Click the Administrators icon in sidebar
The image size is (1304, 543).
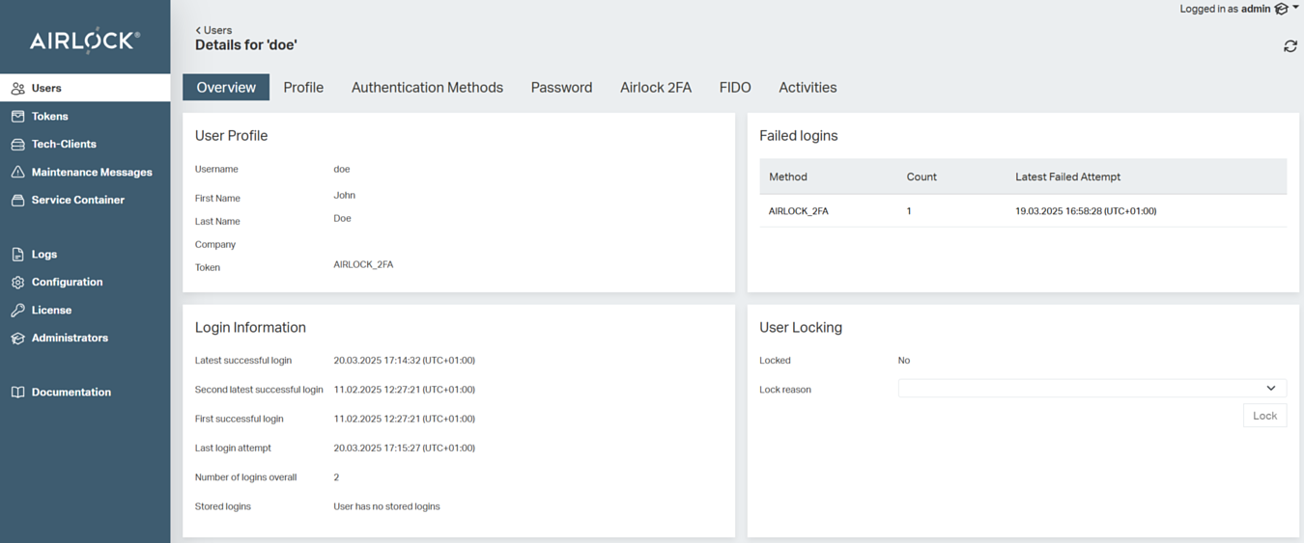pyautogui.click(x=17, y=339)
